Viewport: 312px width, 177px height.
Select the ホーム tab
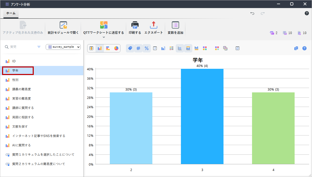[x=11, y=13]
